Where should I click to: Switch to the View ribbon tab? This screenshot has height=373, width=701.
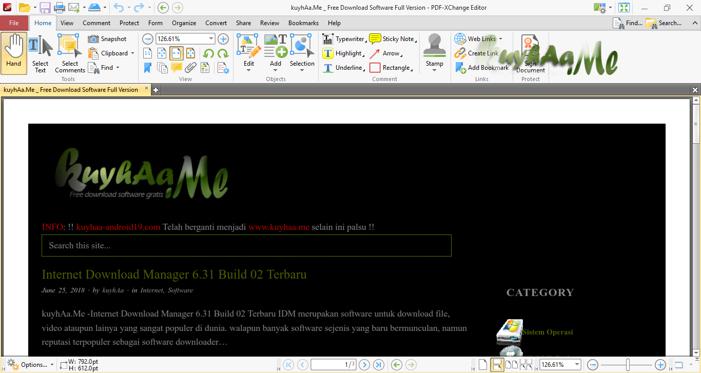(x=67, y=23)
